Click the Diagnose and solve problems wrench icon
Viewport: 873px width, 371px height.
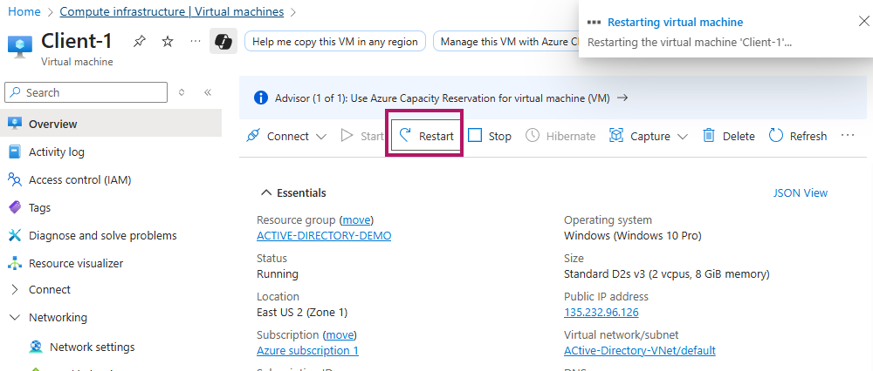click(x=15, y=235)
